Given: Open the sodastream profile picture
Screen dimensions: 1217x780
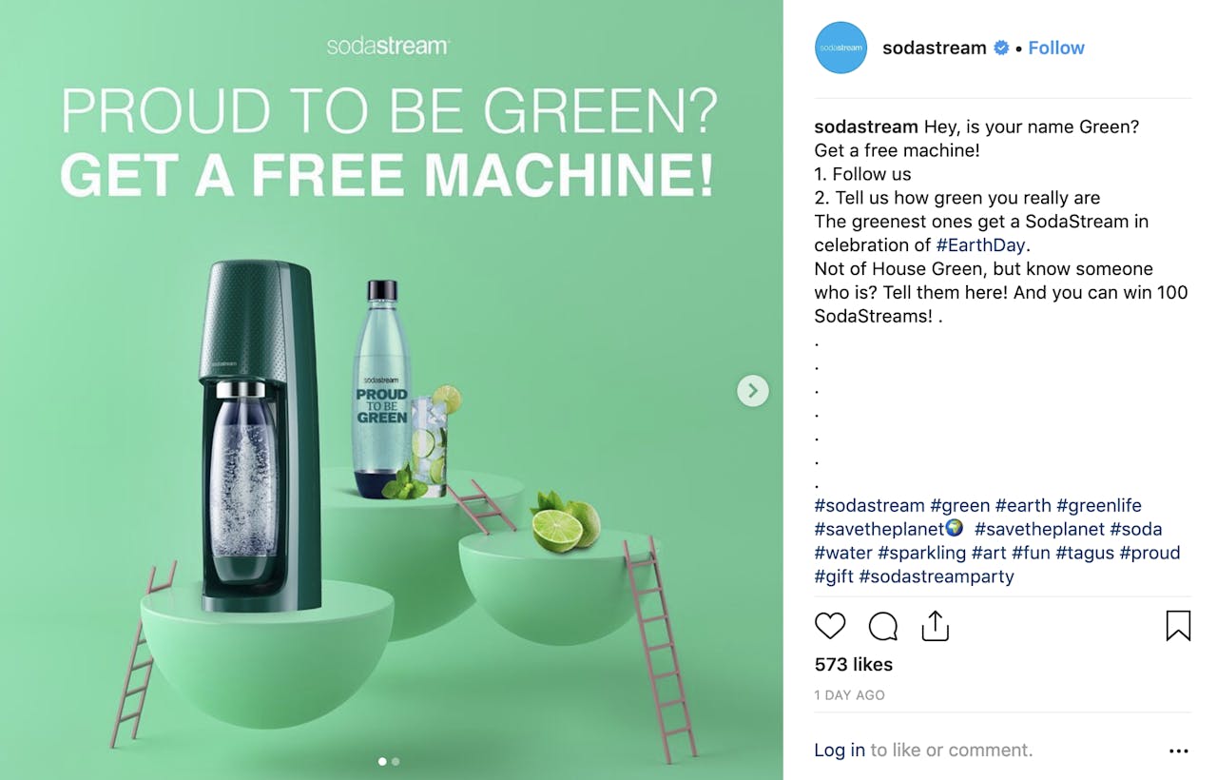Looking at the screenshot, I should (x=840, y=48).
